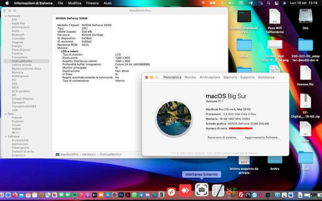Image resolution: width=322 pixels, height=201 pixels.
Task: Open App Store from the dock
Action: coord(107,195)
